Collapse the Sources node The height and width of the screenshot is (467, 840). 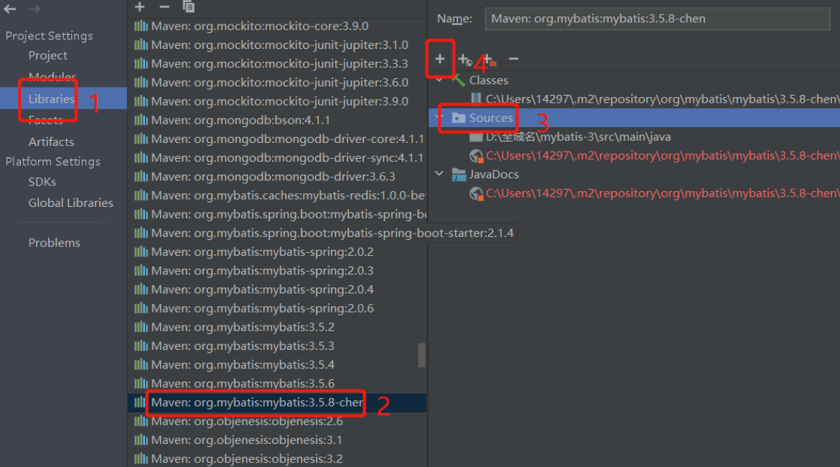pyautogui.click(x=439, y=117)
